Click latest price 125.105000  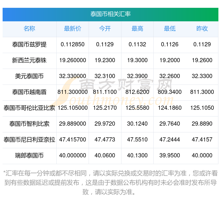pos(73,108)
